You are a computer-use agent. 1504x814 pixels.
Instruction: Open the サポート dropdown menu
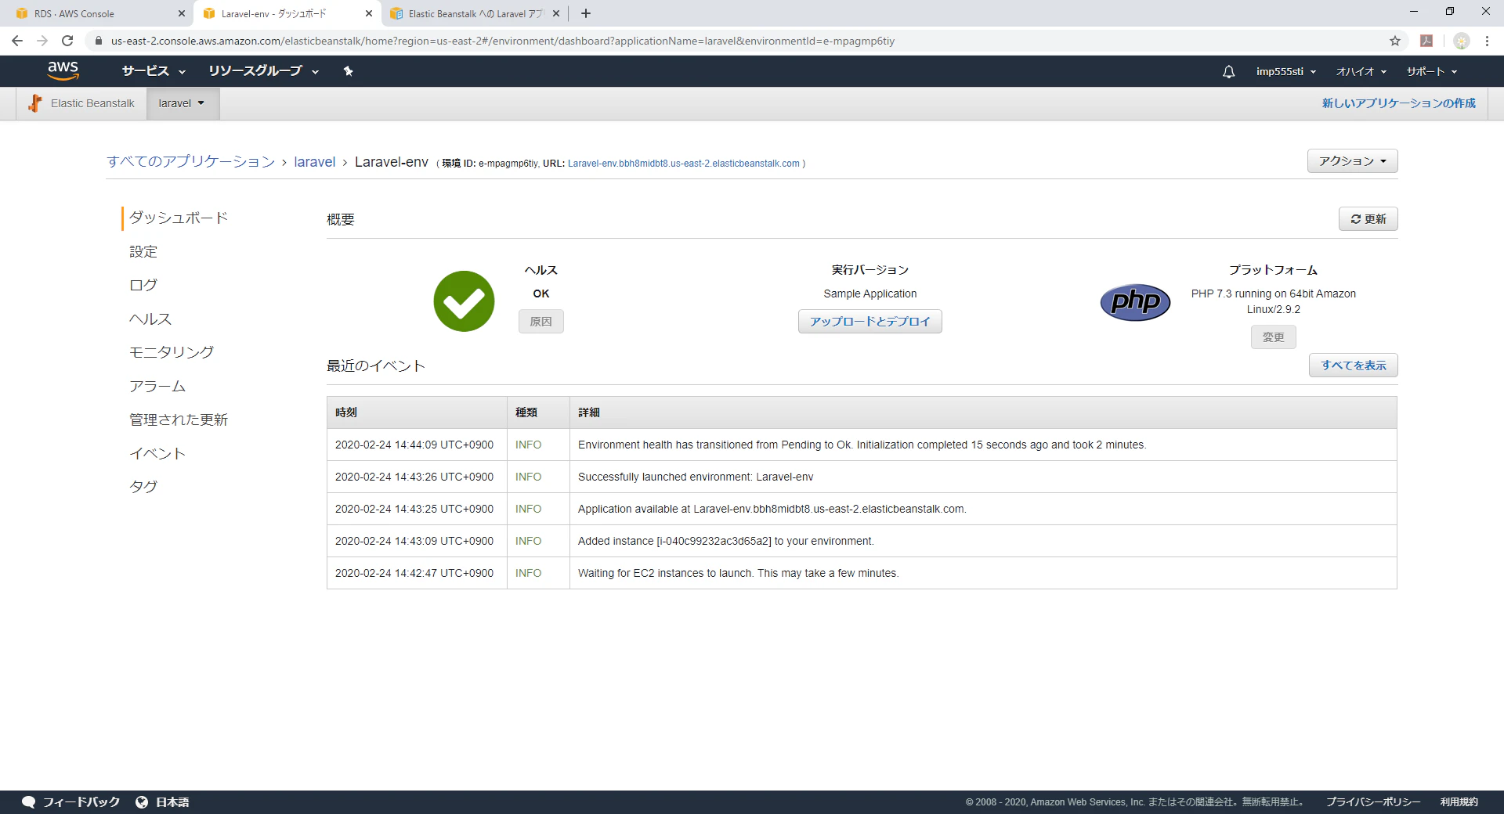(1432, 71)
